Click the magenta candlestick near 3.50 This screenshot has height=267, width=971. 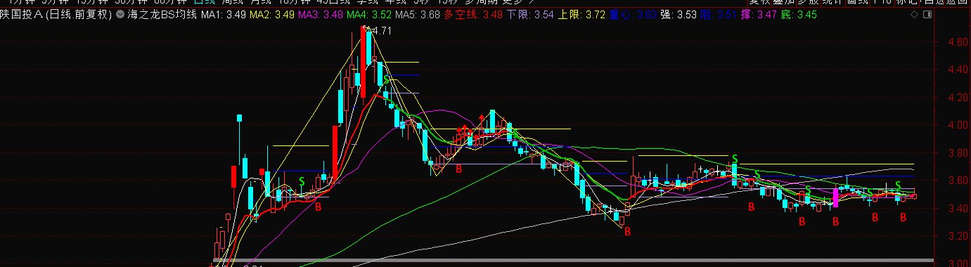tap(835, 197)
